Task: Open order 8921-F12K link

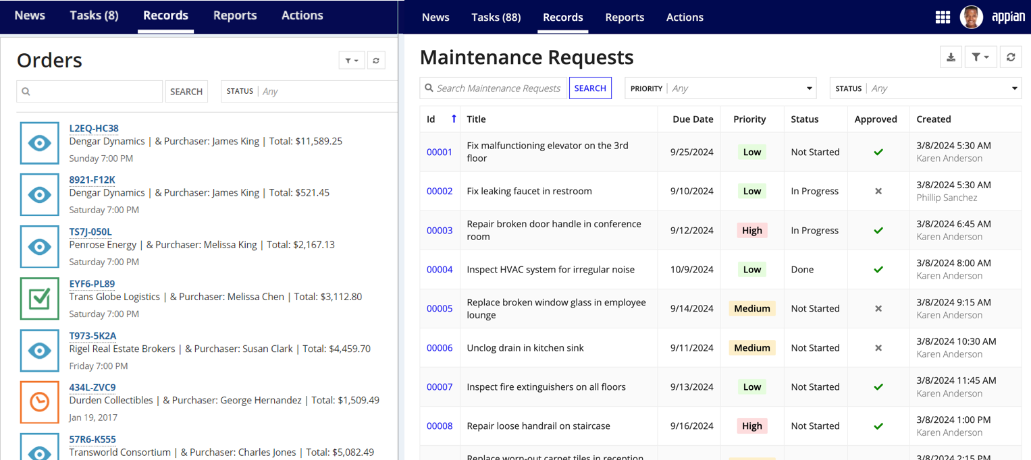Action: (x=92, y=179)
